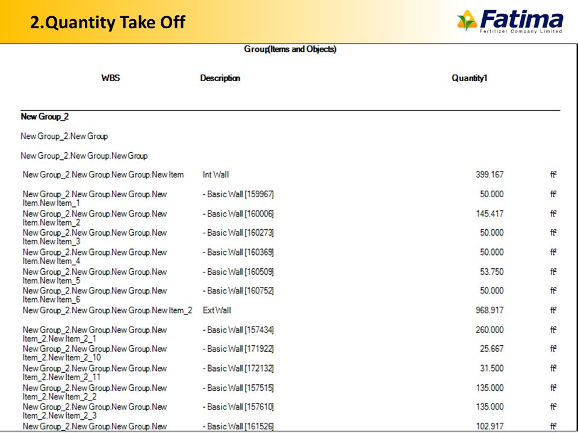
Task: Select the 50.000 quantity for wall 159967
Action: pos(492,194)
